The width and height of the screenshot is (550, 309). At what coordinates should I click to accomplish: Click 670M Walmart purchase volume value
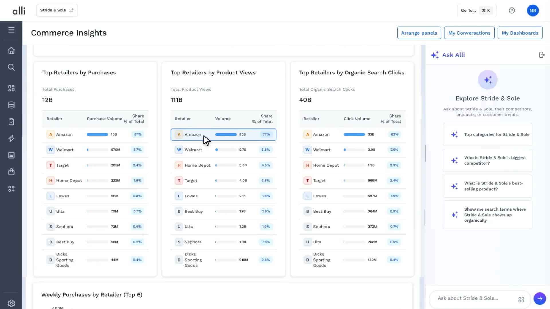click(115, 150)
